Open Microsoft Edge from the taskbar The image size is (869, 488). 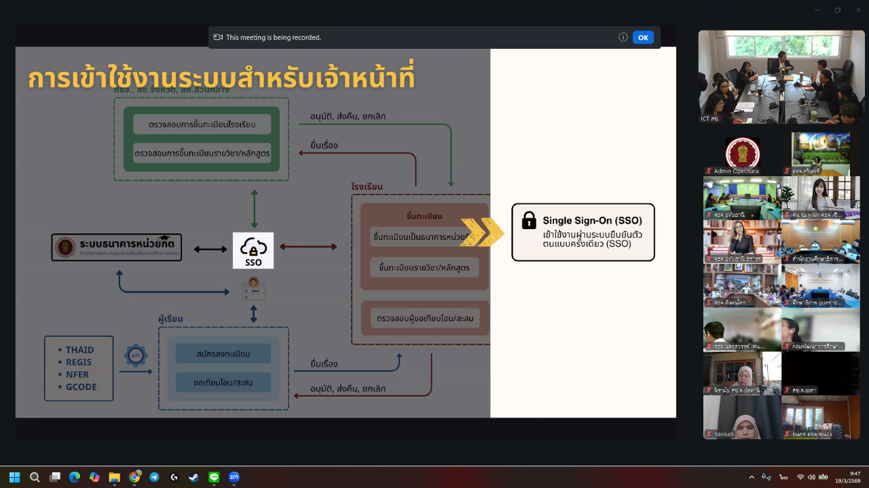tap(75, 477)
